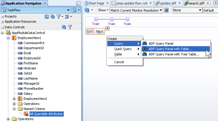Select the FirstName attribute
The image size is (218, 121).
tap(31, 63)
